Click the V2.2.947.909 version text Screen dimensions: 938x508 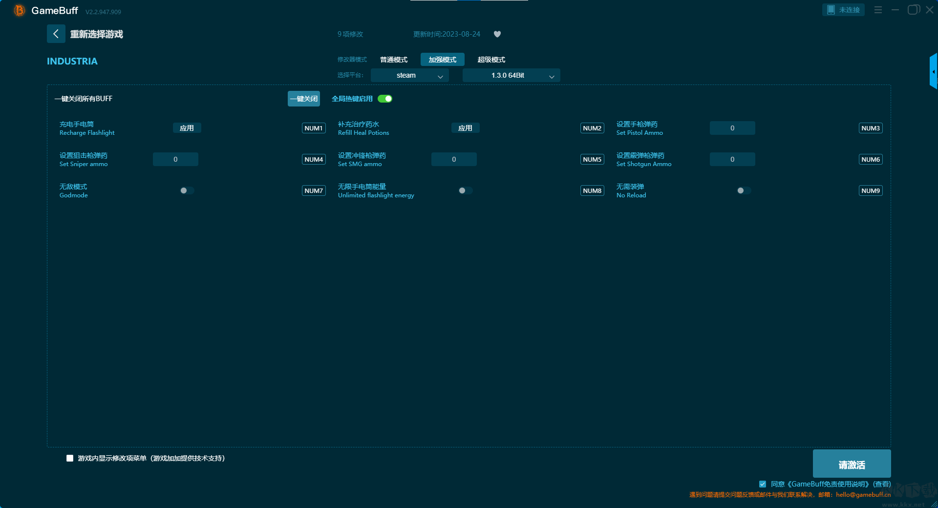(x=103, y=12)
